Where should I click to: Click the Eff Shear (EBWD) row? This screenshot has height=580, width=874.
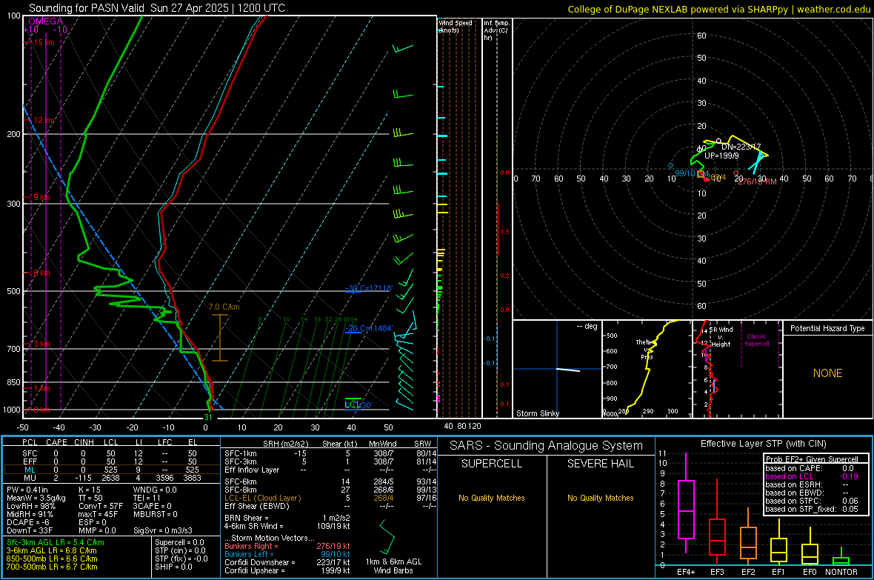point(330,507)
